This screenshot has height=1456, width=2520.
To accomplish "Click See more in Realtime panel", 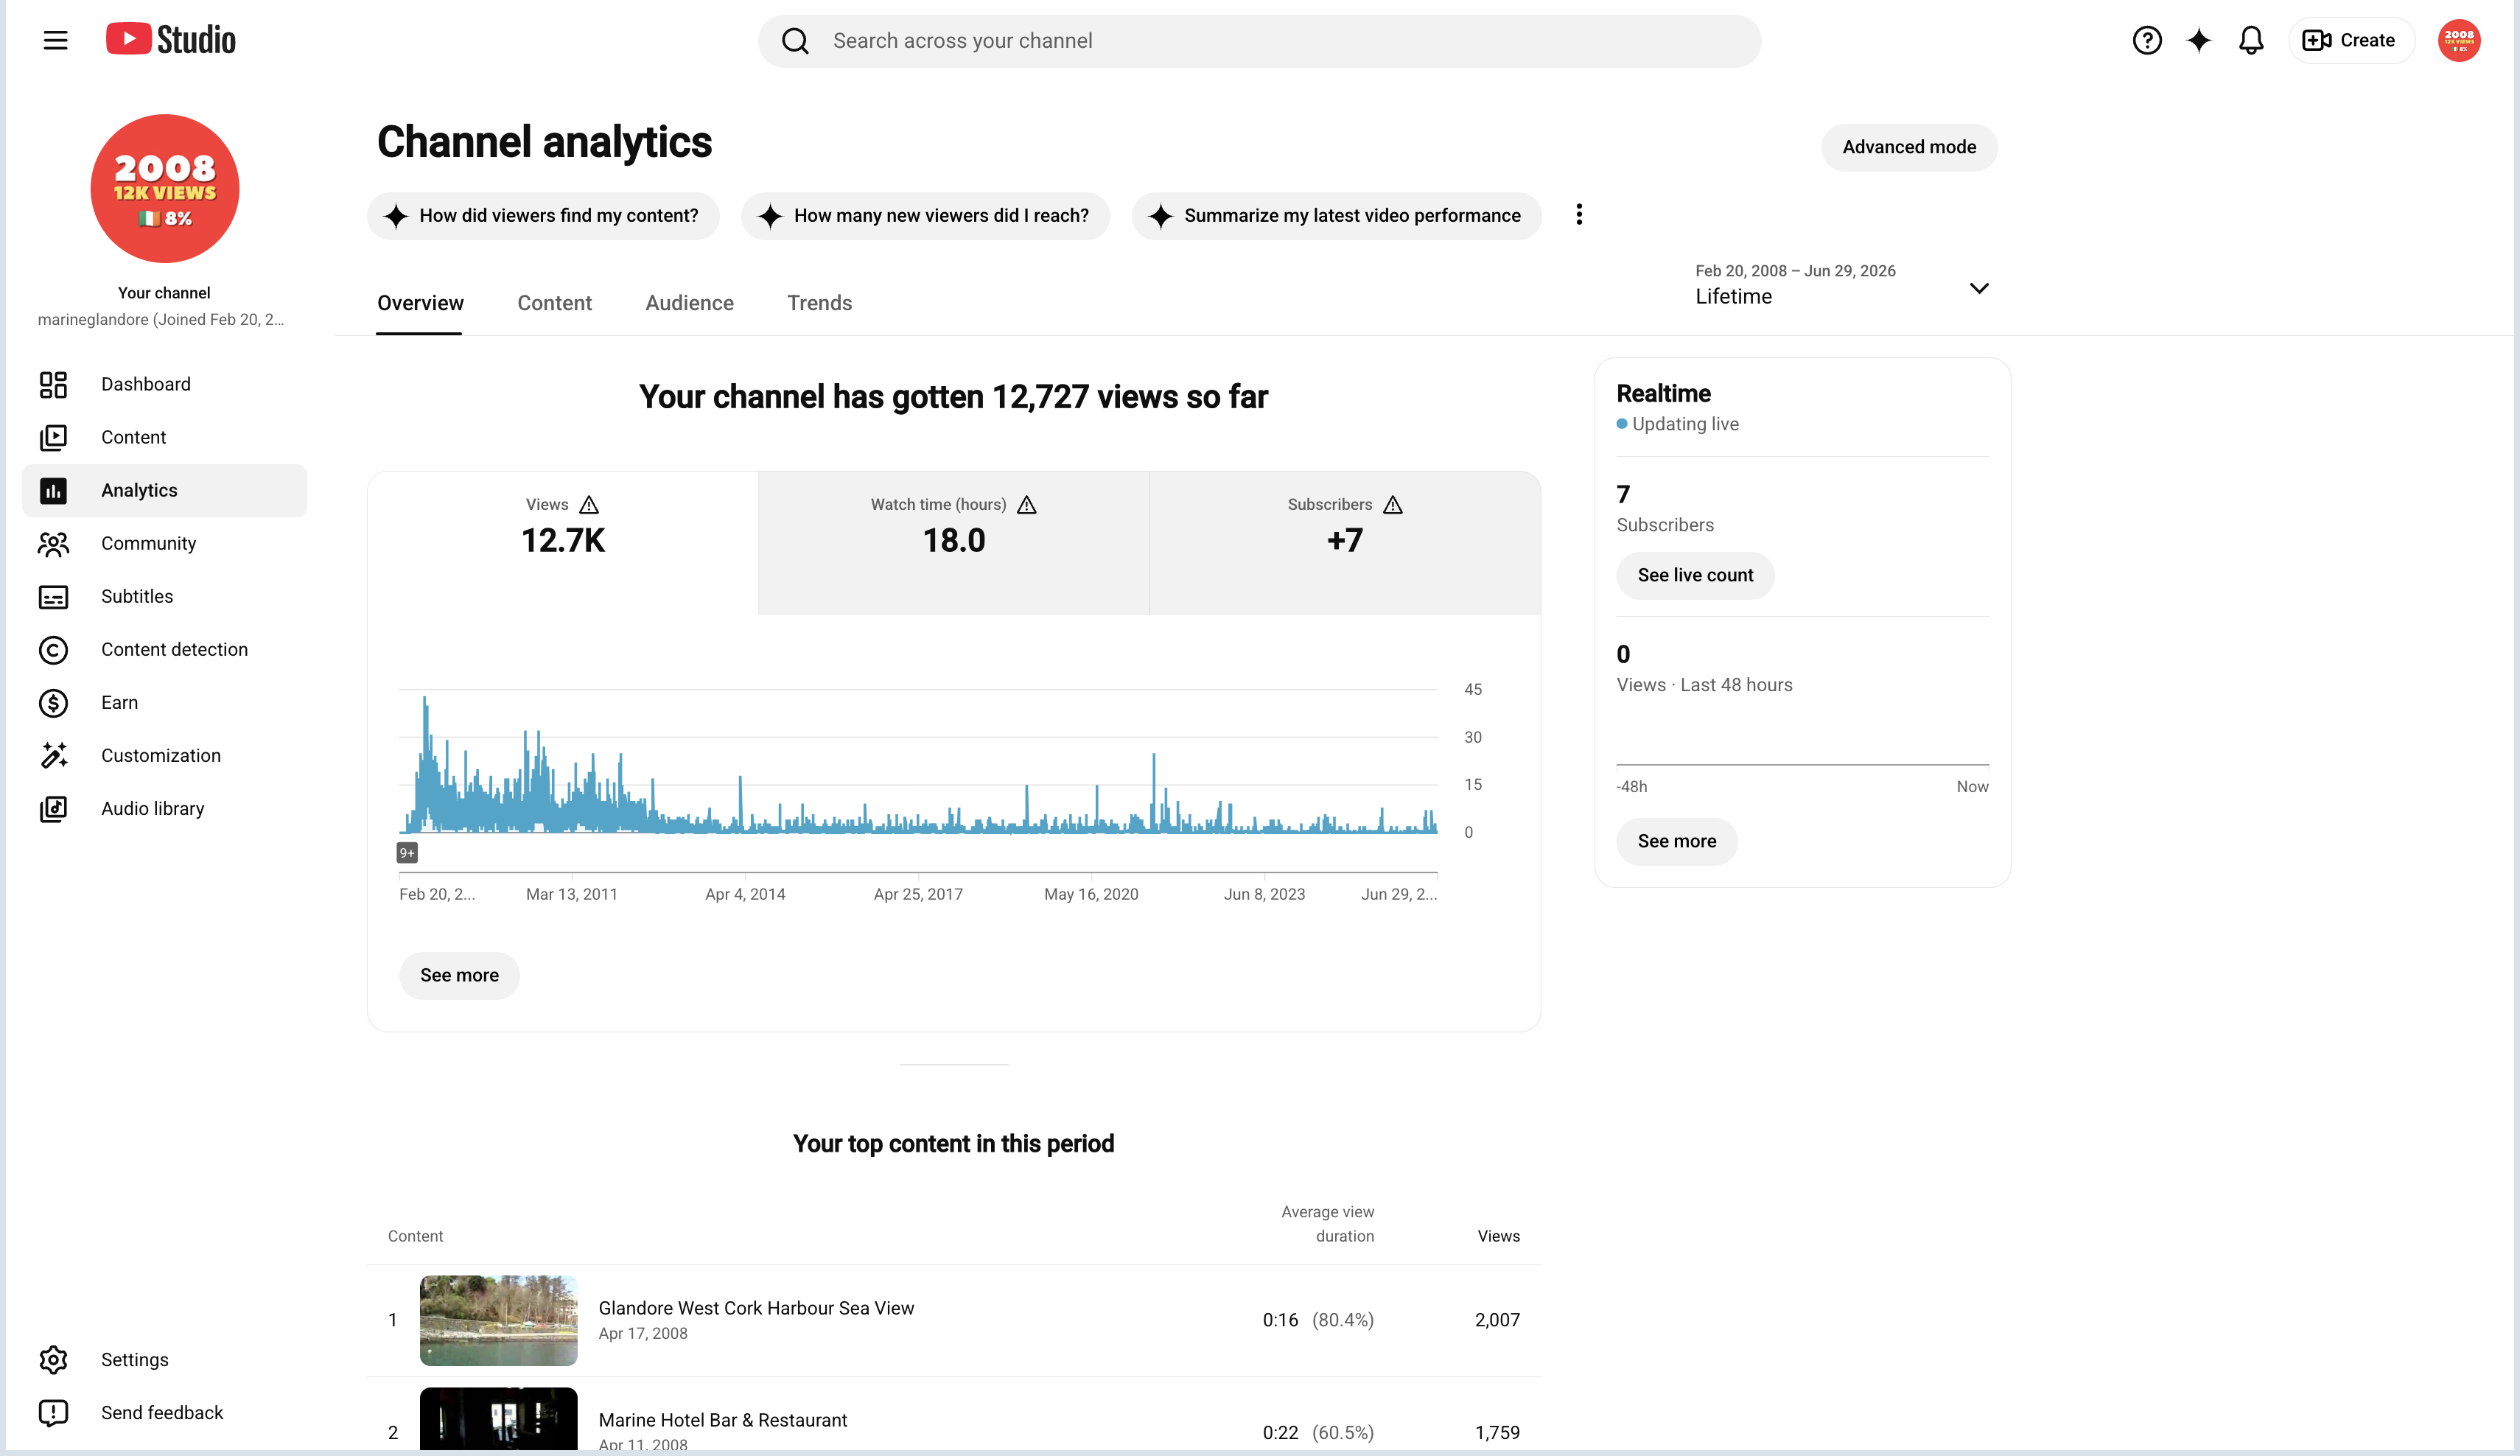I will click(1677, 841).
